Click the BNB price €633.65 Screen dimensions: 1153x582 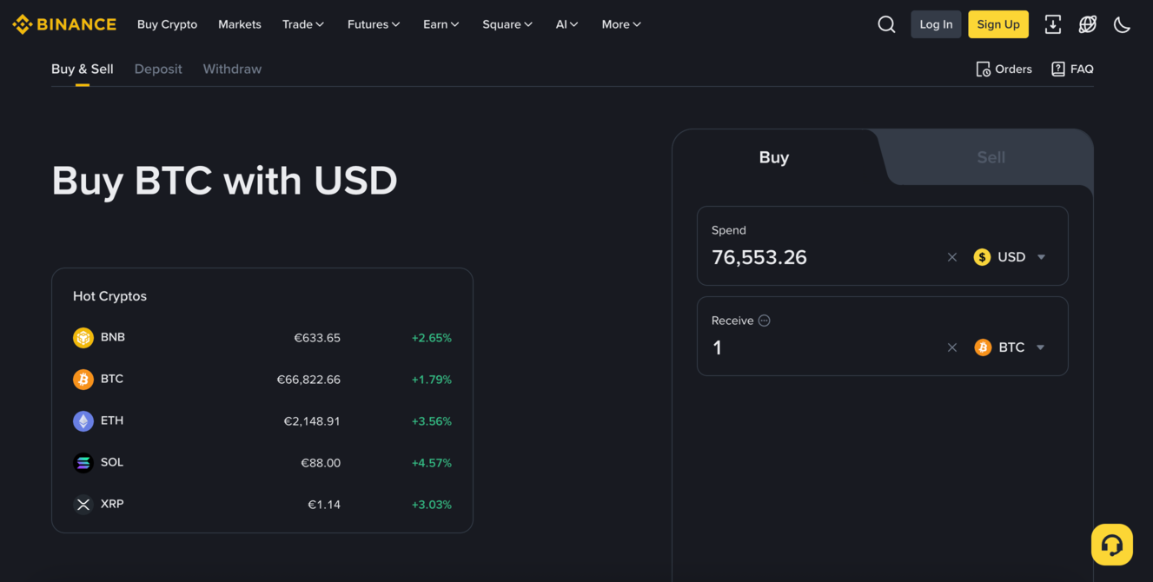tap(317, 338)
